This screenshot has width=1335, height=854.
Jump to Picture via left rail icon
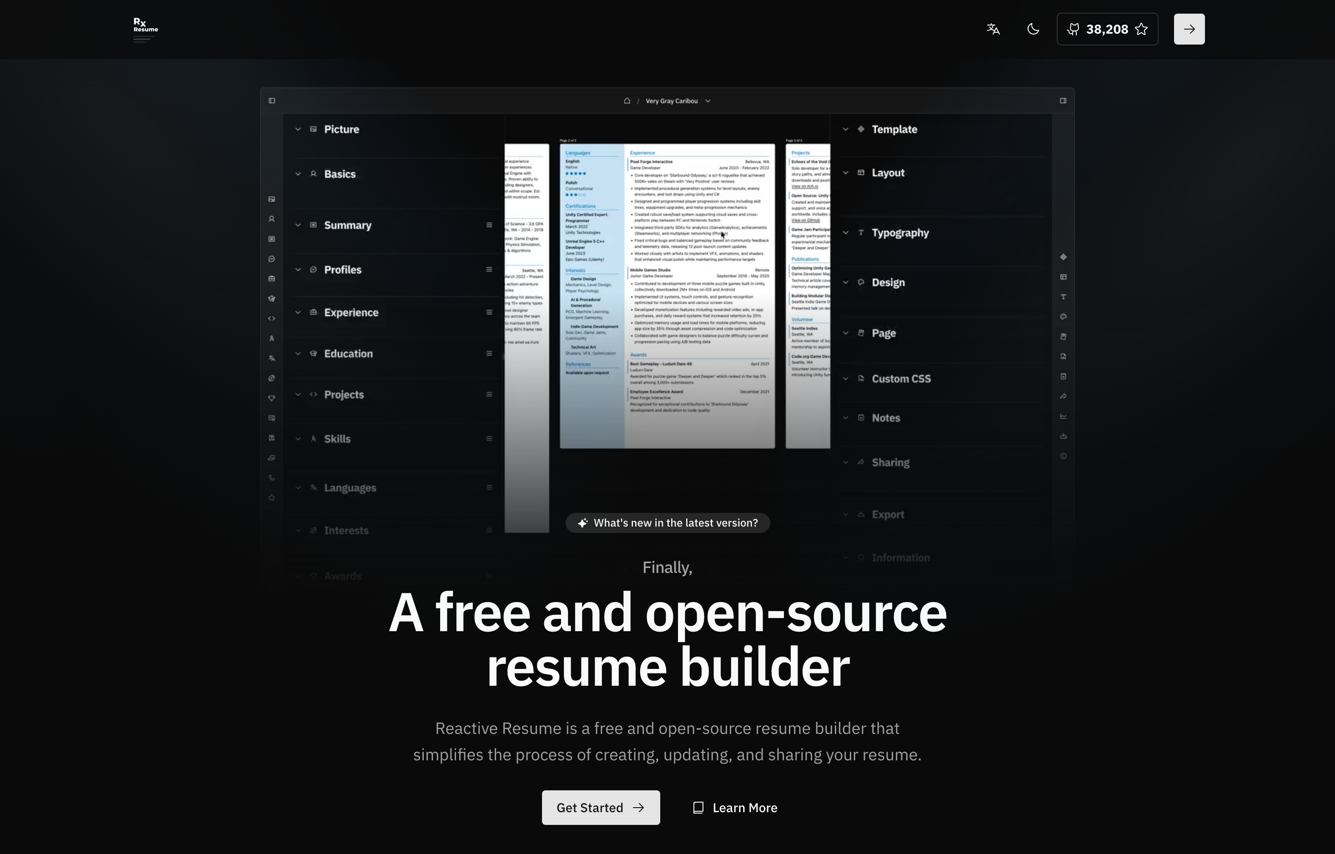271,199
